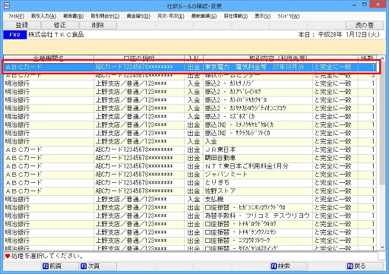Click the 登録 button
This screenshot has width=389, height=274.
(22, 25)
